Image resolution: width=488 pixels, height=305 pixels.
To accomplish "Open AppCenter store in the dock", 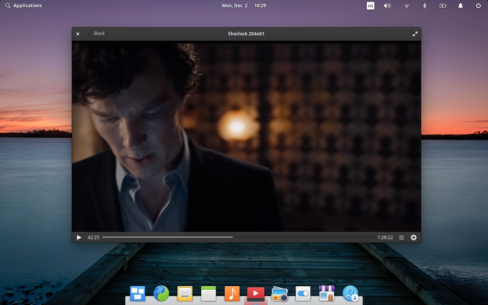I will pyautogui.click(x=327, y=293).
